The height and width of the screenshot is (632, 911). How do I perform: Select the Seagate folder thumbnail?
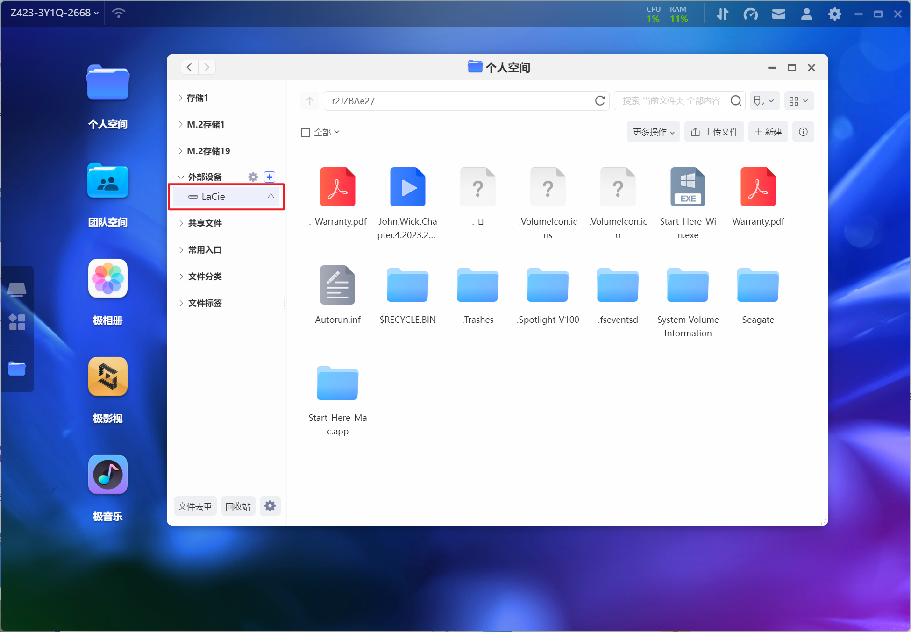757,285
